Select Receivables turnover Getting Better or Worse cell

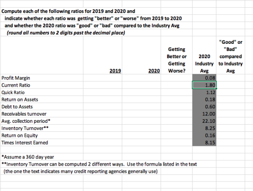pyautogui.click(x=177, y=114)
